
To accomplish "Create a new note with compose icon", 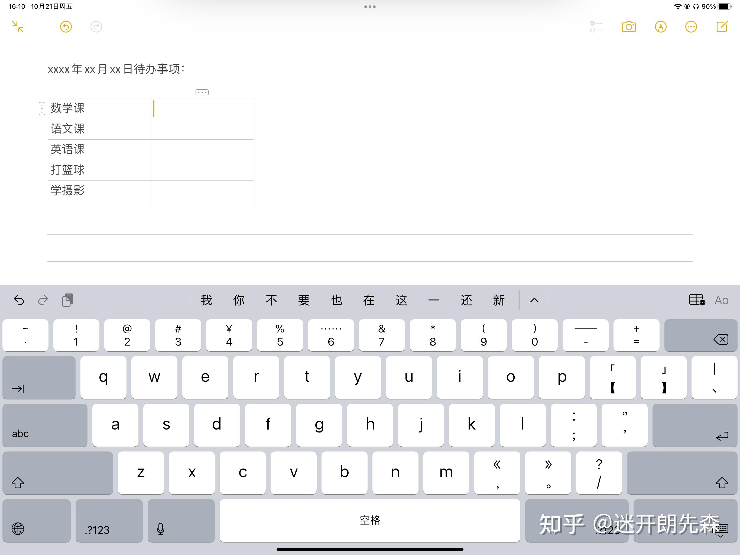I will pyautogui.click(x=722, y=27).
